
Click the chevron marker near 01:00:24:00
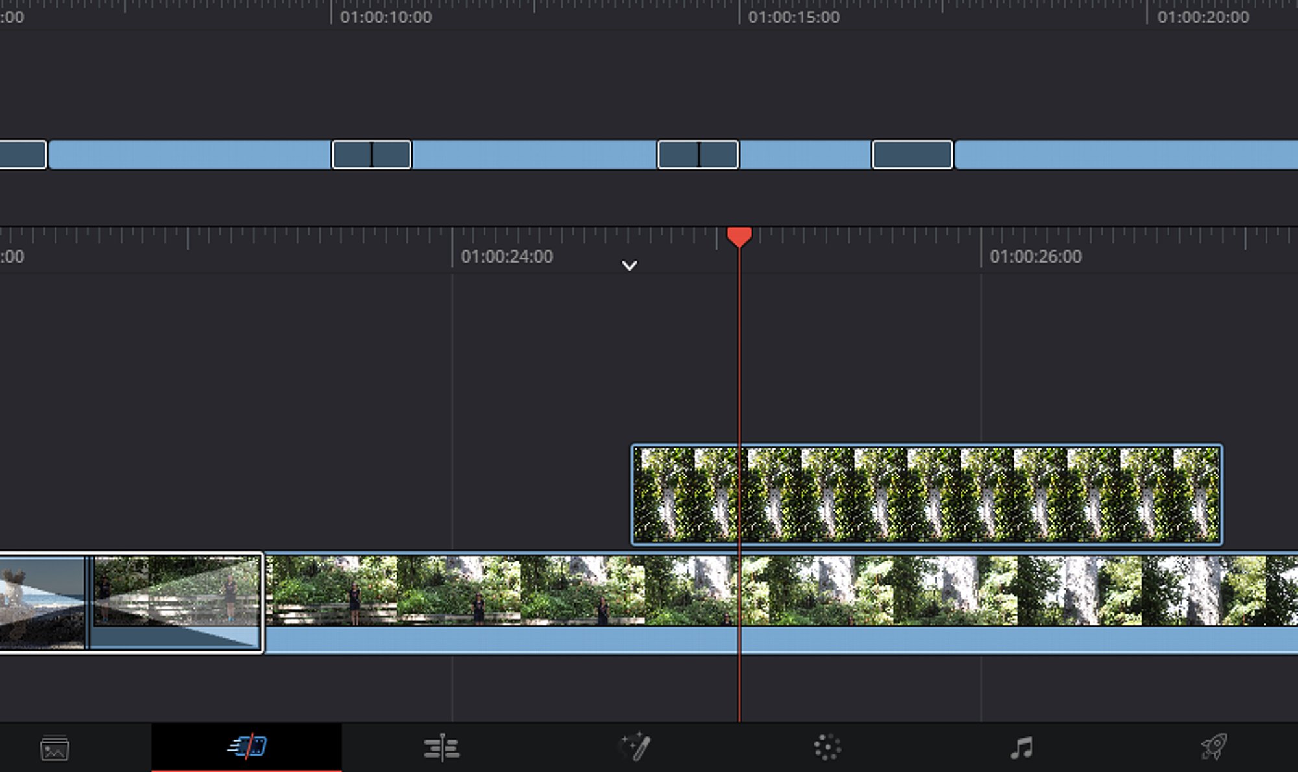tap(629, 265)
